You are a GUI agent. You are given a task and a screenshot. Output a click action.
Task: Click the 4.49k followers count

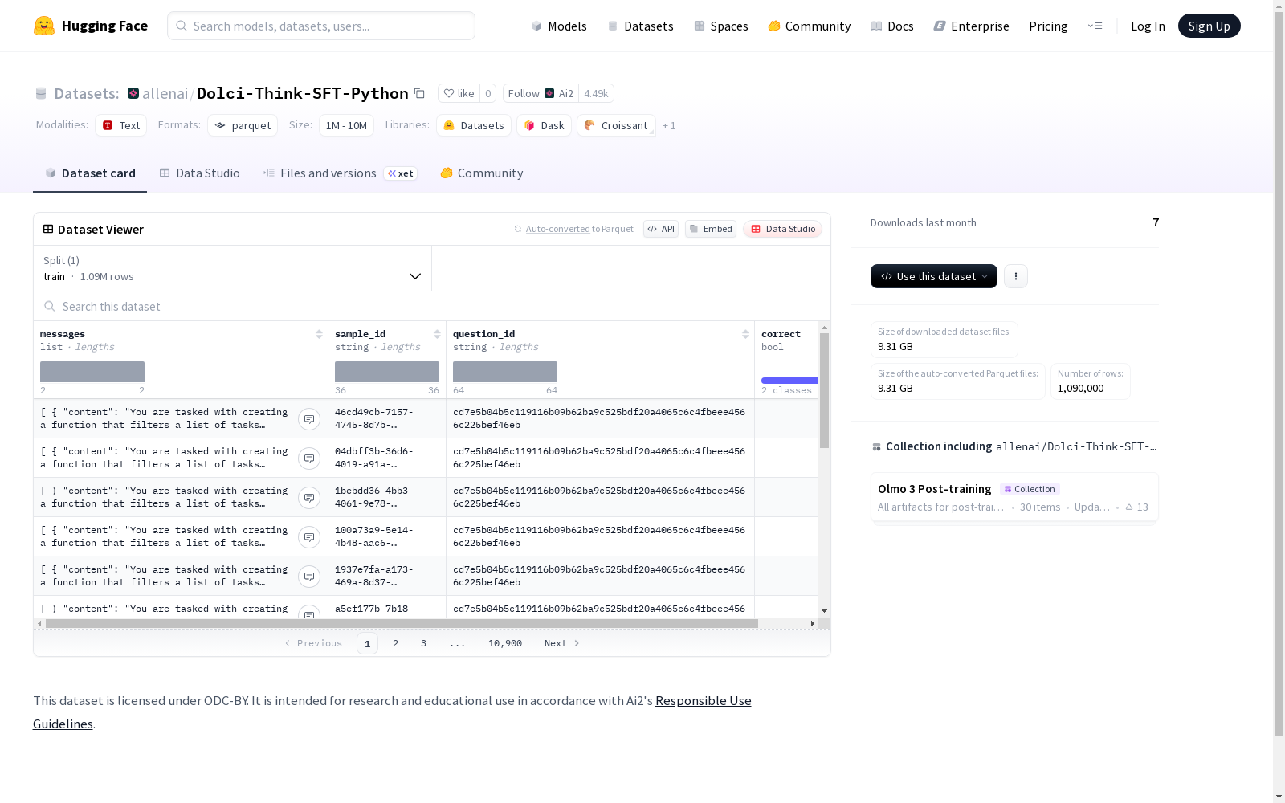coord(596,93)
